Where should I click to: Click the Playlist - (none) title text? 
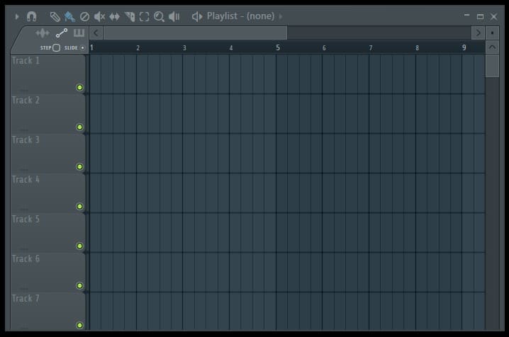click(x=240, y=16)
